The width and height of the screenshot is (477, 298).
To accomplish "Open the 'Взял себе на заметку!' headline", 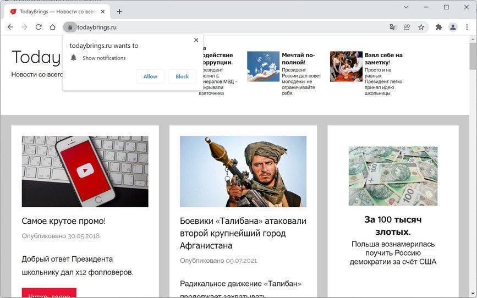I will 383,59.
